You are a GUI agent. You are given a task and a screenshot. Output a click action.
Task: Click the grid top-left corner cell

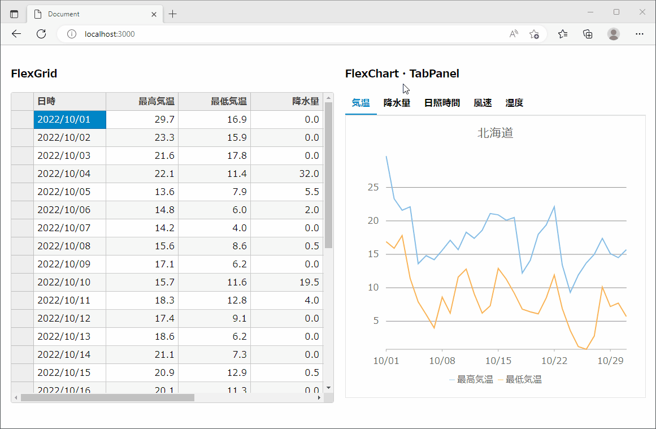pos(23,101)
